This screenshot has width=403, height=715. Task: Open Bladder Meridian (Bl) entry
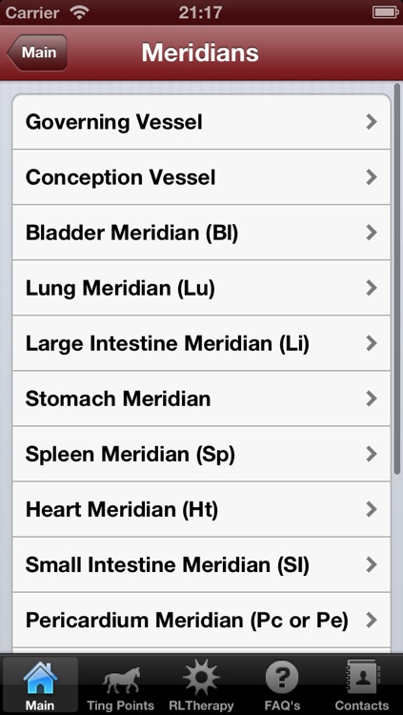[202, 233]
